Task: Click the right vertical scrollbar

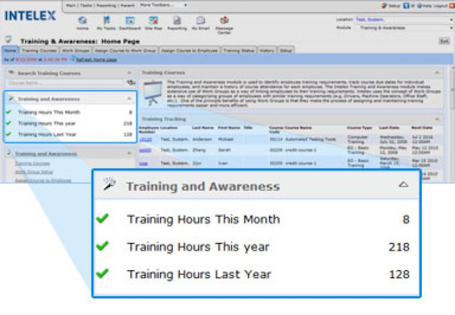Action: tap(453, 87)
